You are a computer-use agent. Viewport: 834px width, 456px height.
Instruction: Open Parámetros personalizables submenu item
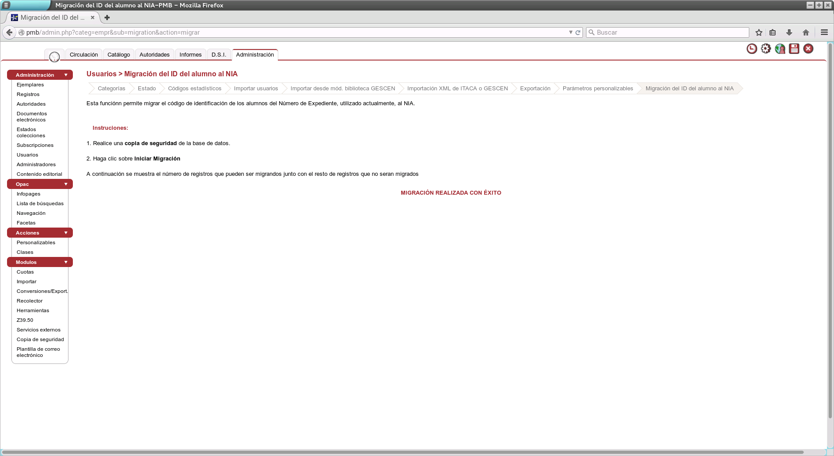point(597,89)
